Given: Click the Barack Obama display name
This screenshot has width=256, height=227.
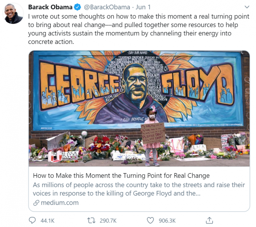Looking at the screenshot, I should point(50,7).
